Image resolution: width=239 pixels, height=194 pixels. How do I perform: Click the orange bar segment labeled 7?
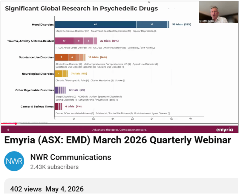tap(61, 57)
